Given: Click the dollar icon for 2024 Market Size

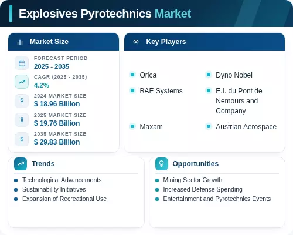Looking at the screenshot, I should pos(22,101).
